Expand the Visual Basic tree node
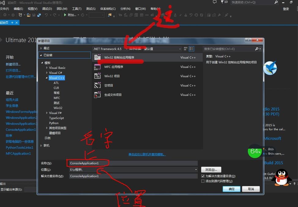Viewport: 298px width, 207px height. pos(47,68)
